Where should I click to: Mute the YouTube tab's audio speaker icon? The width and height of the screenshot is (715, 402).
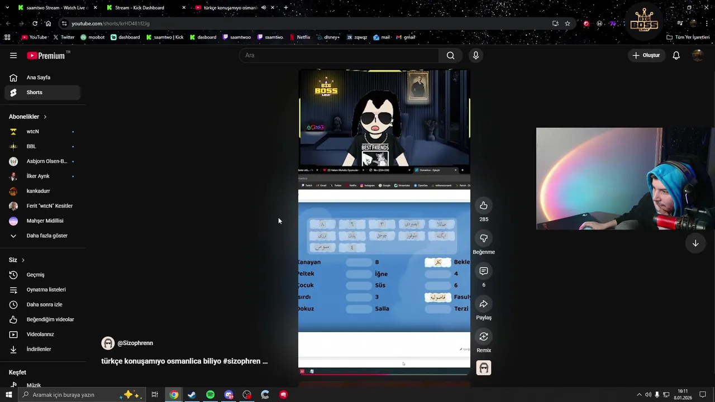[264, 8]
